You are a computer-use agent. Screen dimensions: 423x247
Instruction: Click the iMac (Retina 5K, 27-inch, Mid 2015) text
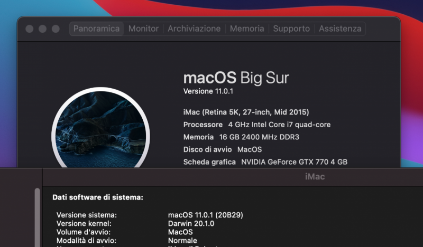click(x=246, y=112)
